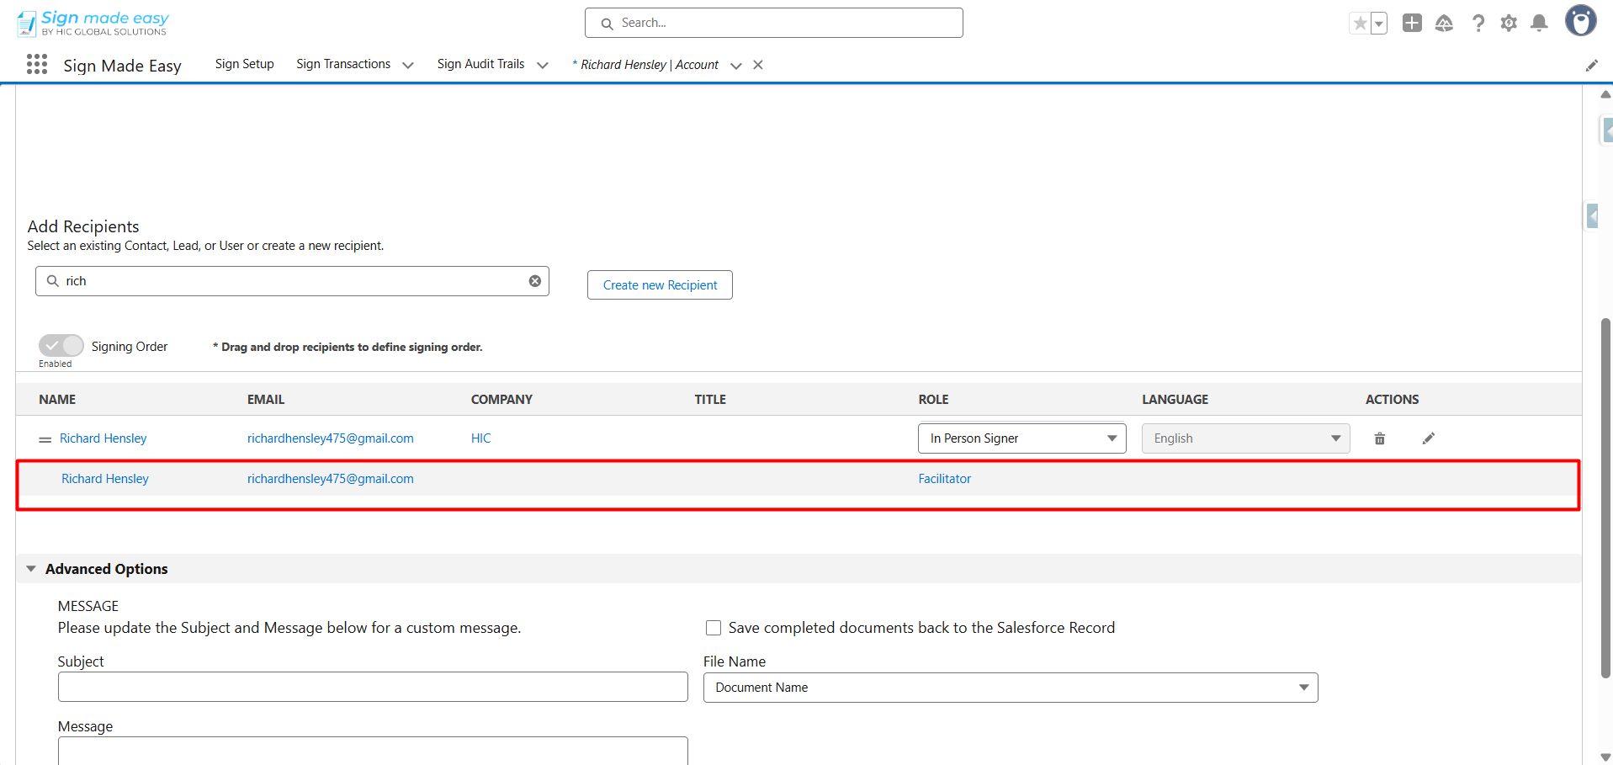This screenshot has height=765, width=1613.
Task: Open the App Launcher grid icon
Action: pos(37,65)
